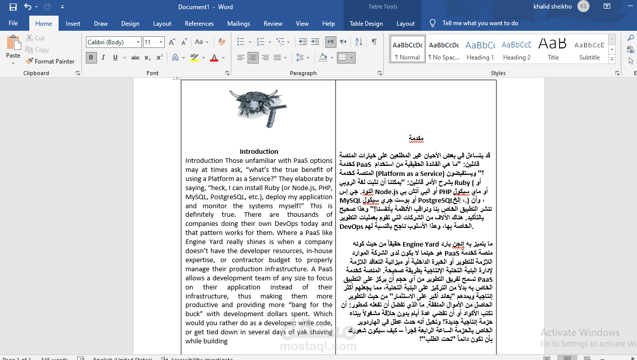Open the font color dropdown arrow
This screenshot has height=360, width=637.
pos(223,57)
